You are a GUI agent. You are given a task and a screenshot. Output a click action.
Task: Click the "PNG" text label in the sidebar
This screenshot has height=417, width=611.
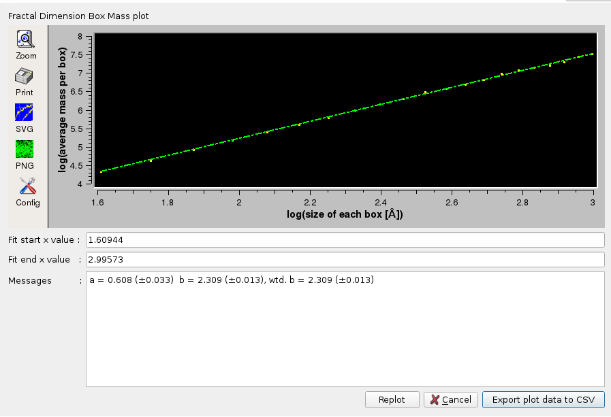tap(25, 166)
